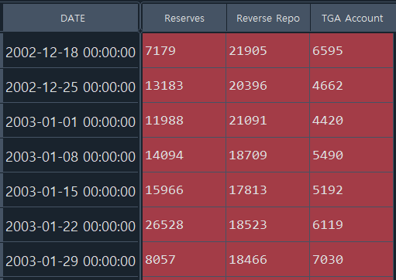Viewport: 396px width, 280px height.
Task: Click the DATE column header
Action: (x=71, y=18)
